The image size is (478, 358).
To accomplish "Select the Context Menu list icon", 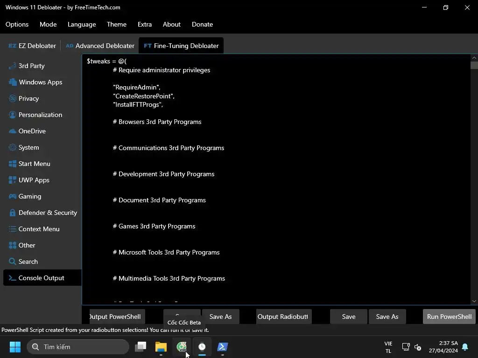I will pyautogui.click(x=13, y=229).
